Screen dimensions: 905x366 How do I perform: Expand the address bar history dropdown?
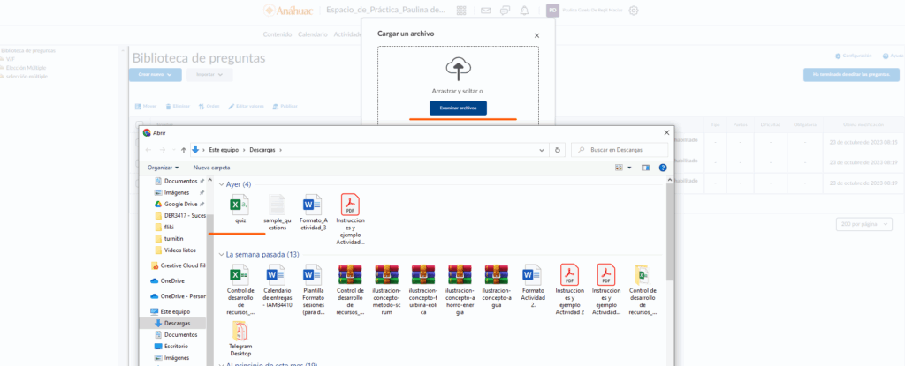[x=541, y=149]
